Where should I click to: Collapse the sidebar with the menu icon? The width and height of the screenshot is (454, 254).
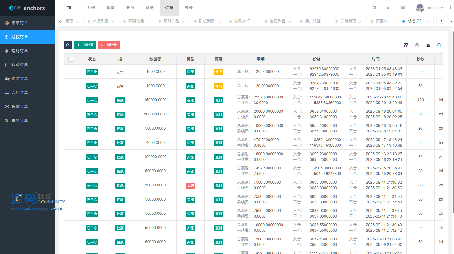(69, 8)
